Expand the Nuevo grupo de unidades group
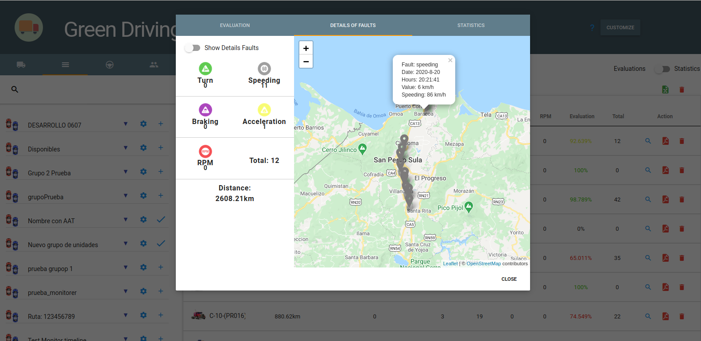The width and height of the screenshot is (701, 341). (x=126, y=244)
